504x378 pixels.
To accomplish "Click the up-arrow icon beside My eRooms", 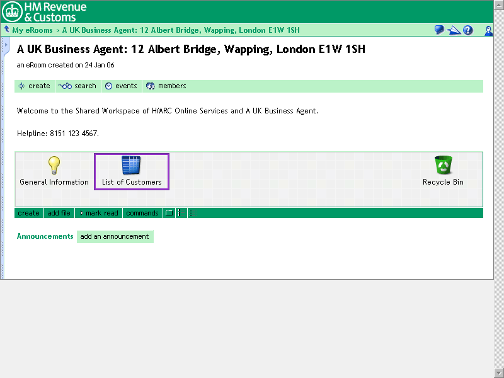I will click(6, 30).
